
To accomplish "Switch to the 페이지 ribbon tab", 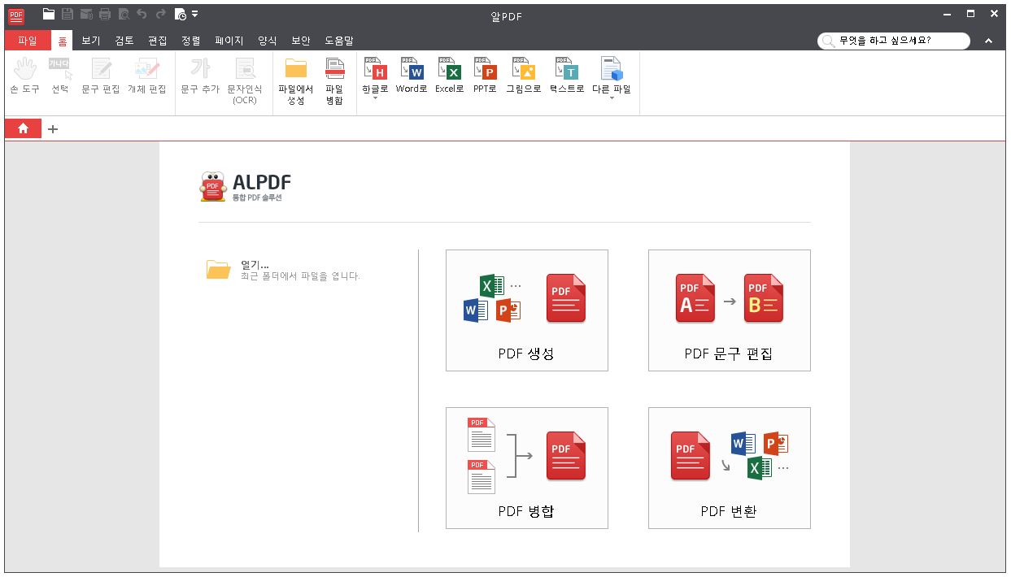I will click(x=229, y=40).
